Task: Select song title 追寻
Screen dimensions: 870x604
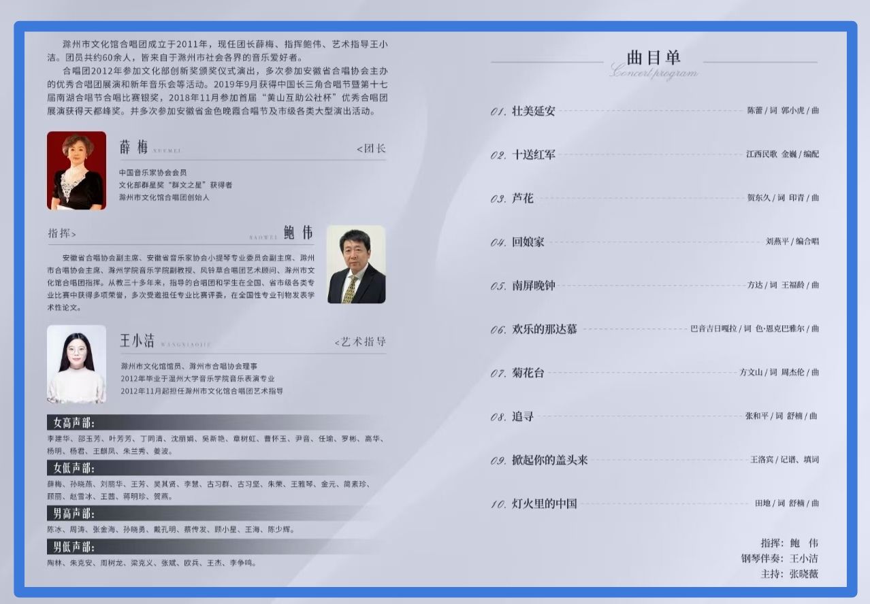Action: (523, 416)
